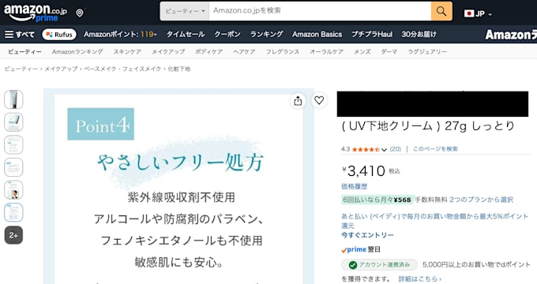Click このページを検索 link
537x284 pixels.
435,149
